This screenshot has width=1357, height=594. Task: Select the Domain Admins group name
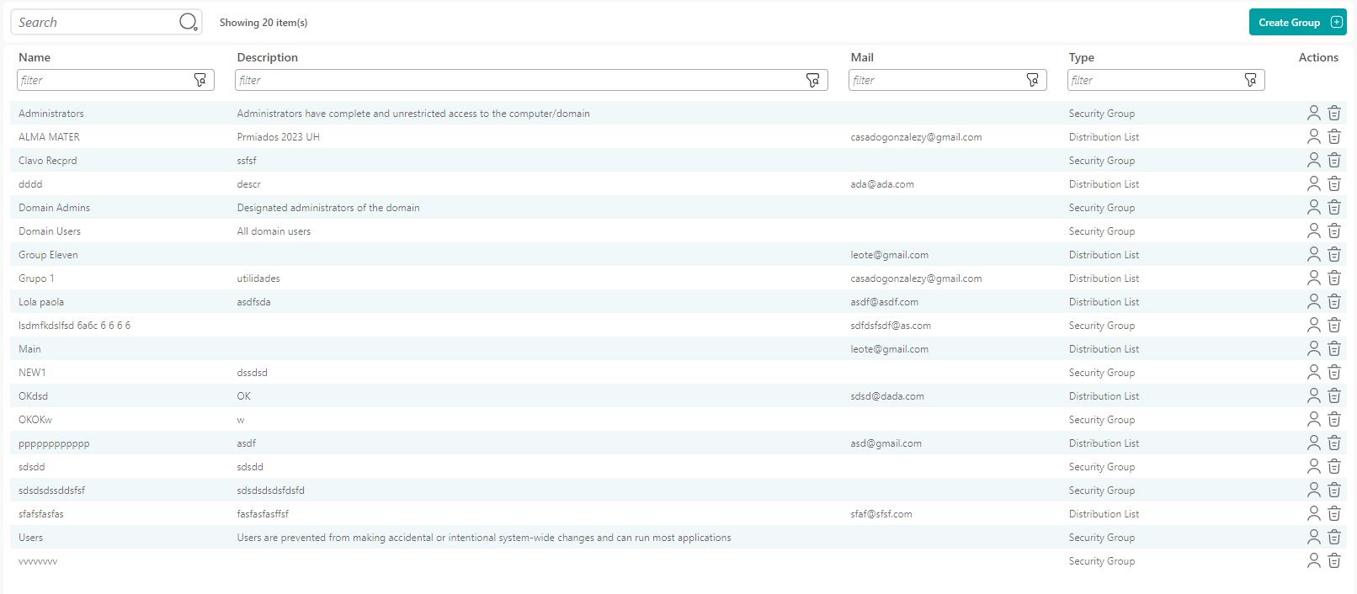tap(54, 208)
